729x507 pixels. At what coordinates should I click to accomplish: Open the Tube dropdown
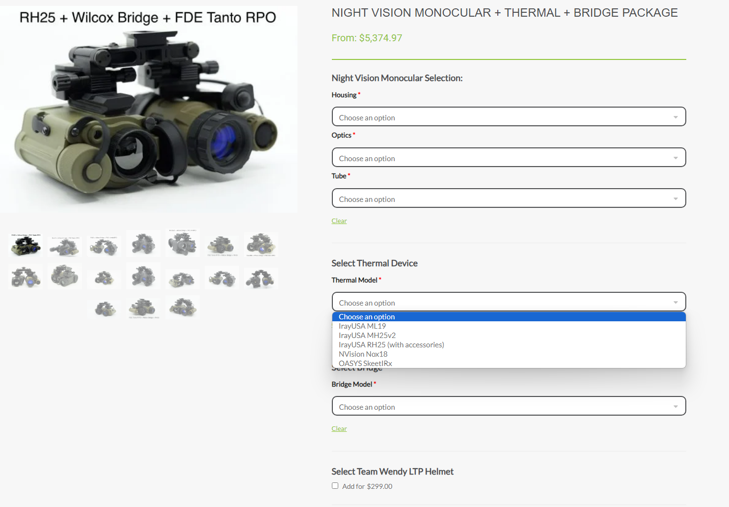point(509,198)
